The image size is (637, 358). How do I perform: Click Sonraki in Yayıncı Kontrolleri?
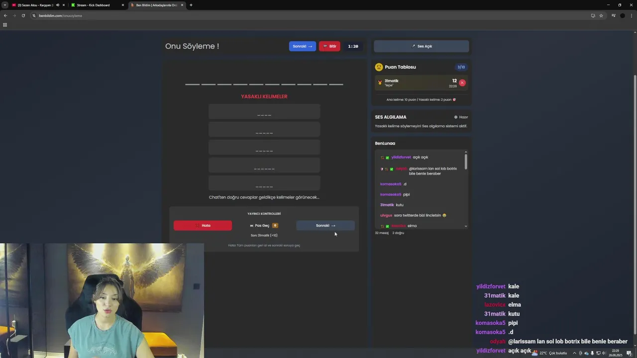click(x=325, y=225)
